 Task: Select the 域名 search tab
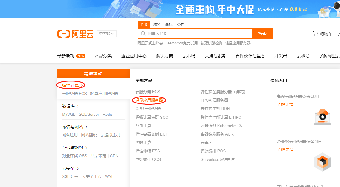pyautogui.click(x=157, y=25)
